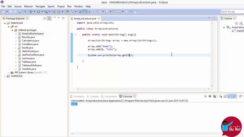Navigate Forward with yellow right arrow
The height and width of the screenshot is (137, 244).
[126, 11]
